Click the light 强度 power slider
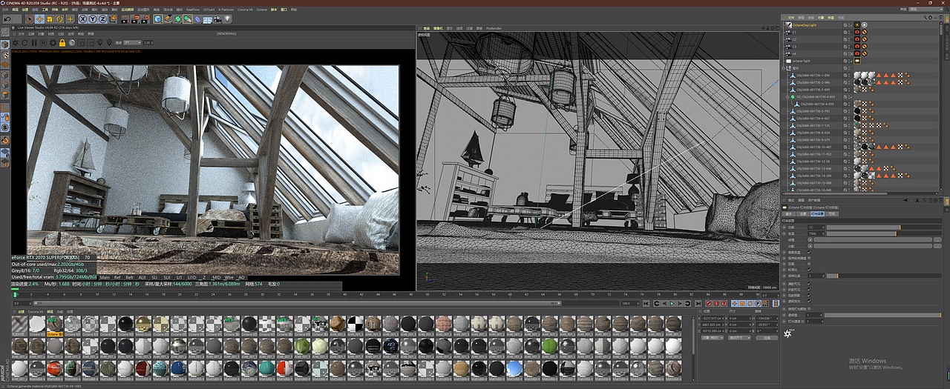This screenshot has height=389, width=950. [x=884, y=227]
